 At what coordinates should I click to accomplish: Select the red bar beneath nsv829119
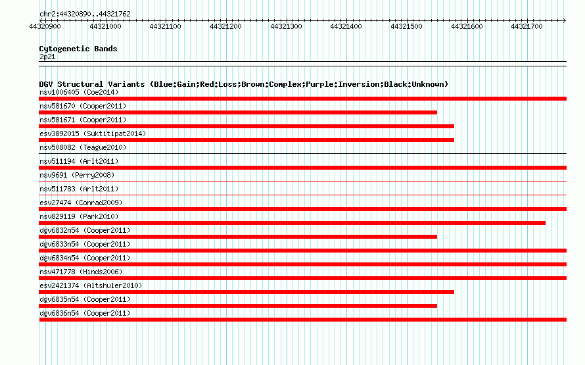pos(292,223)
